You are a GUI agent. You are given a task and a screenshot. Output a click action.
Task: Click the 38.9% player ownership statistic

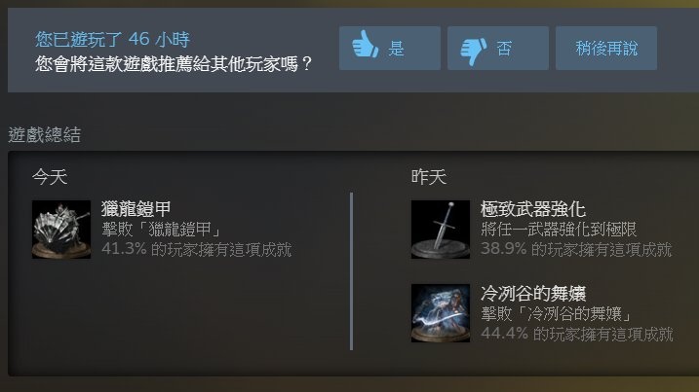[x=576, y=250]
